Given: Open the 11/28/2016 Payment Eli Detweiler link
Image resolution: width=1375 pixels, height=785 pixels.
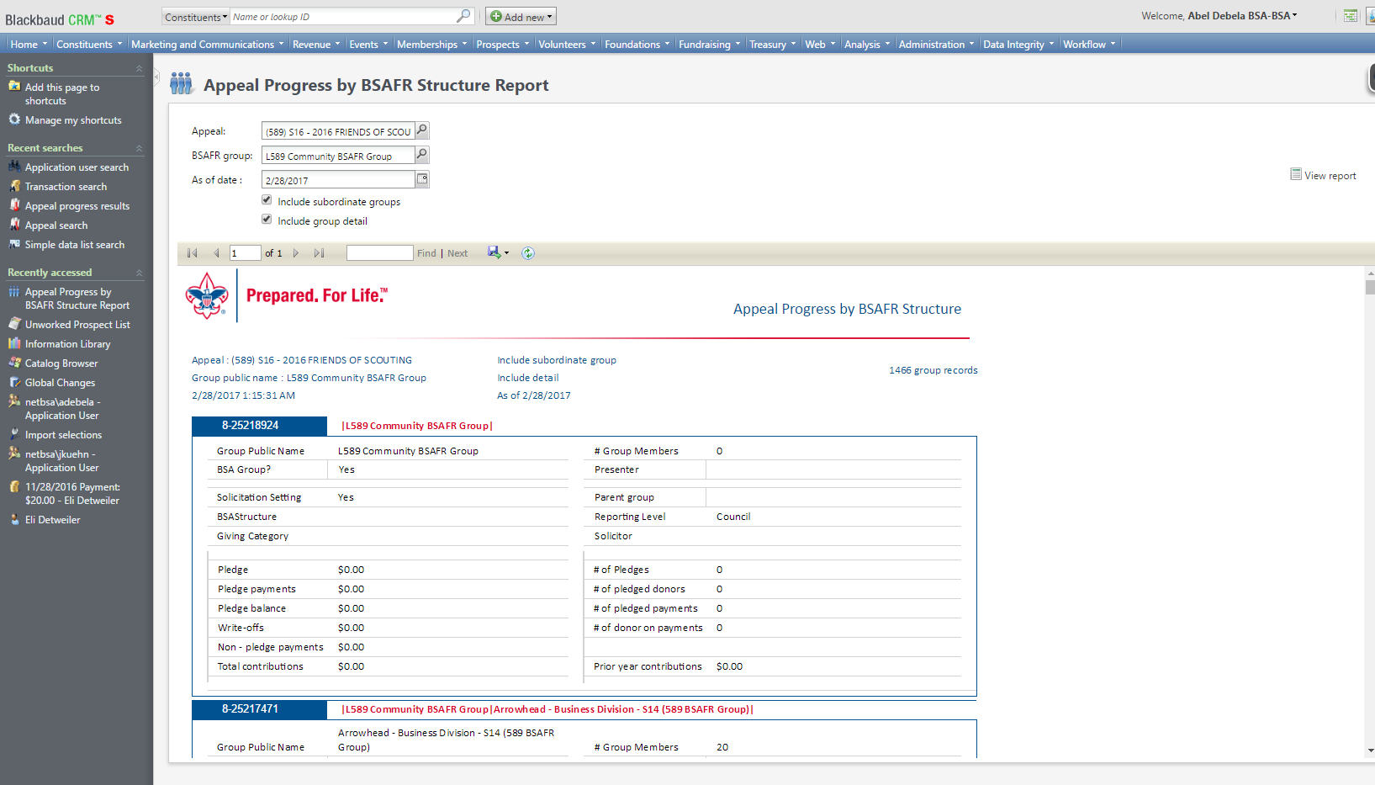Looking at the screenshot, I should click(72, 493).
